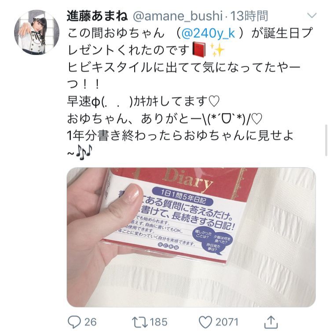Tap the retweet count 185

point(158,322)
